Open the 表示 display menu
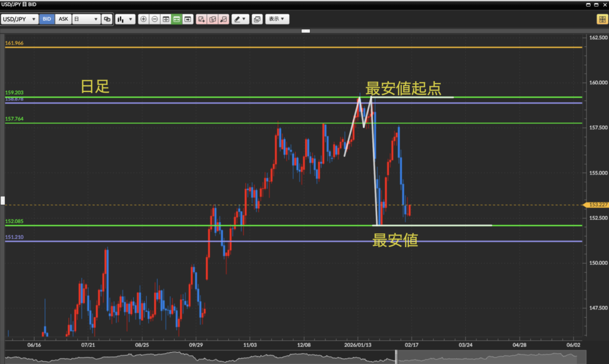The image size is (609, 364). [277, 19]
